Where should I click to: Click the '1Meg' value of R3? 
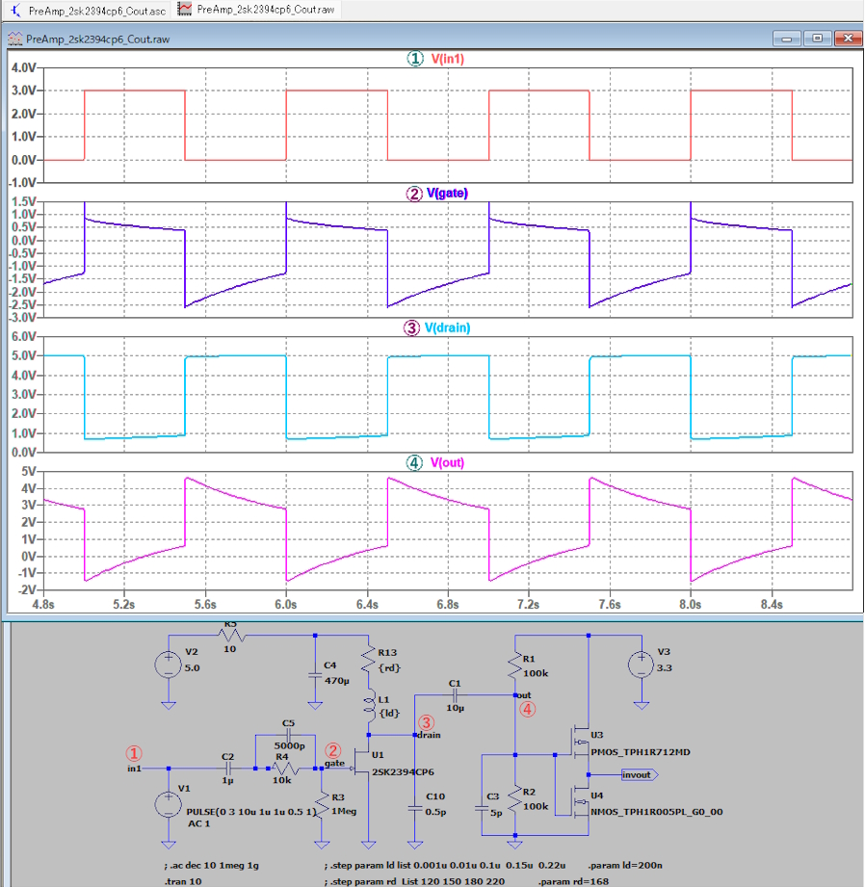coord(344,811)
